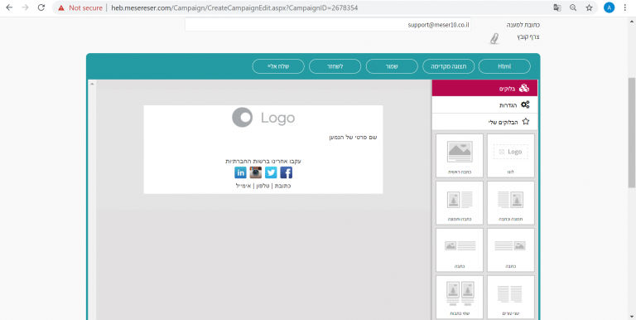Open the blocks (בלוקים) tab
The image size is (636, 320).
point(484,88)
